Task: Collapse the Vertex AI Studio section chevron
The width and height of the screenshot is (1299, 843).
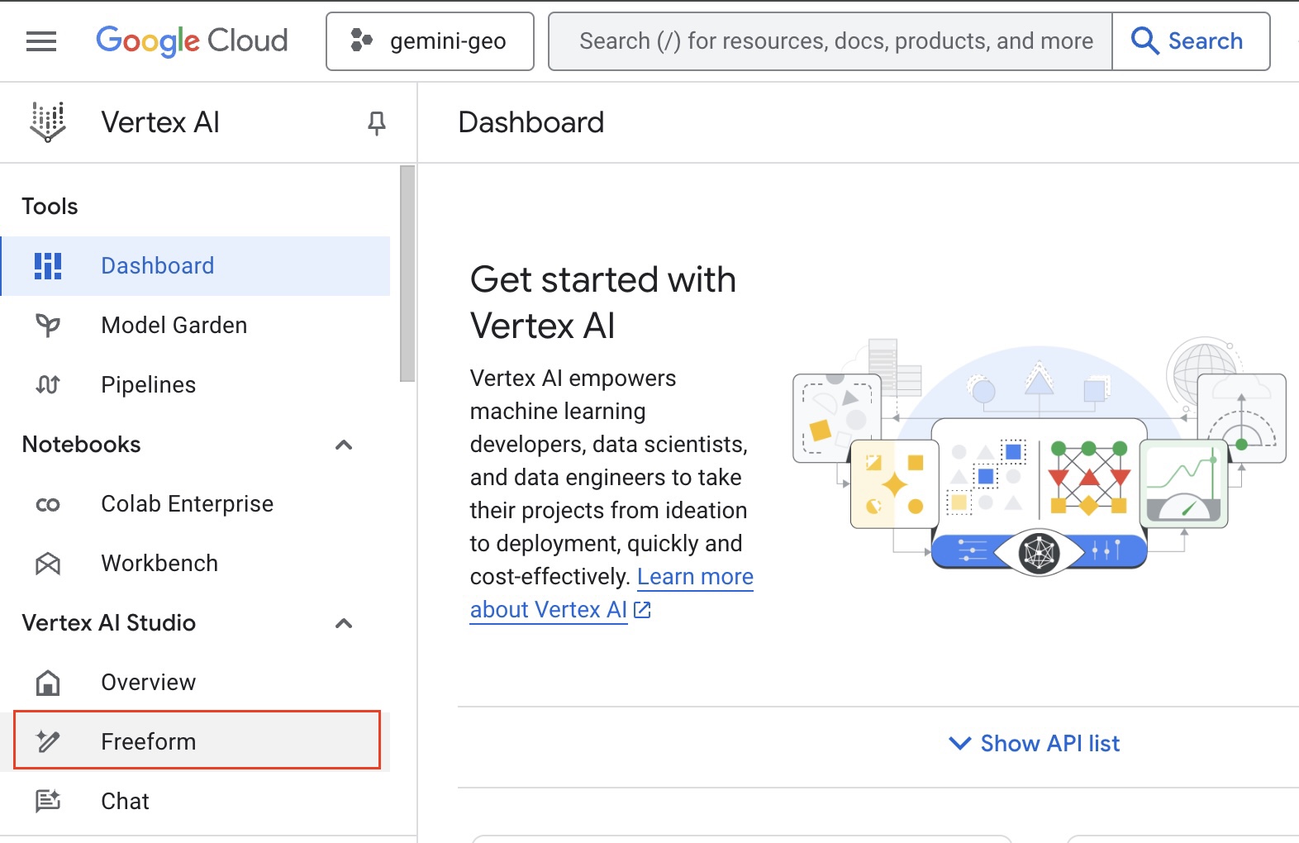Action: tap(344, 623)
